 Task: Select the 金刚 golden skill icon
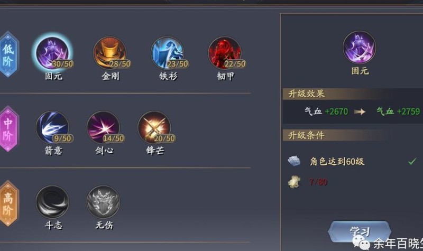110,53
